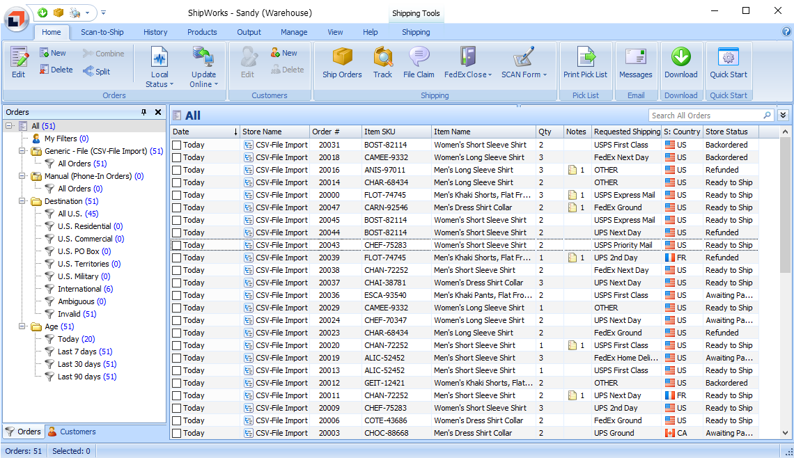This screenshot has width=794, height=458.
Task: Pin the Orders panel
Action: coord(143,112)
